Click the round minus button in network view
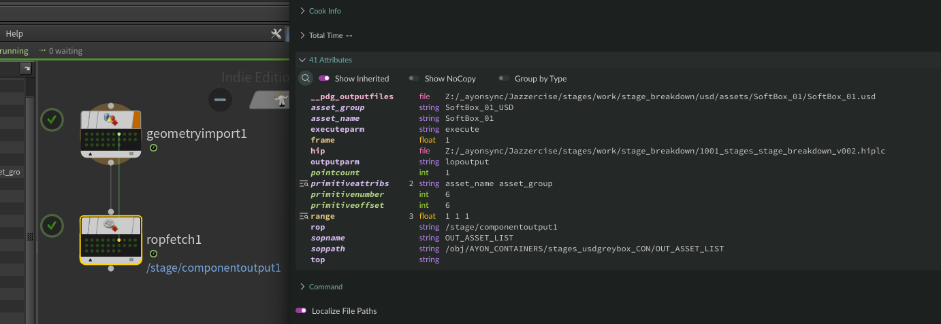The width and height of the screenshot is (941, 324). tap(219, 100)
